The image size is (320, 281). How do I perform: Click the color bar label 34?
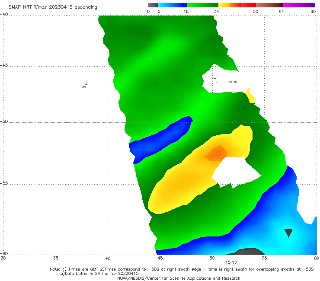pyautogui.click(x=217, y=11)
